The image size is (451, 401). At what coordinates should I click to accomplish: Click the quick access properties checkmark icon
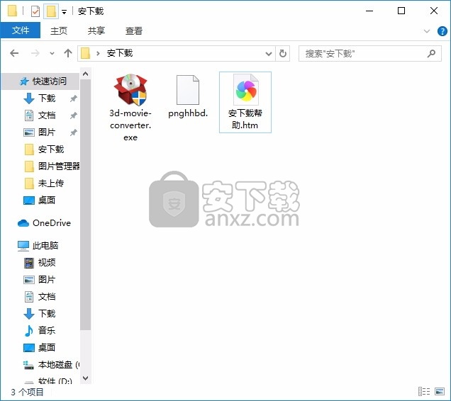35,11
